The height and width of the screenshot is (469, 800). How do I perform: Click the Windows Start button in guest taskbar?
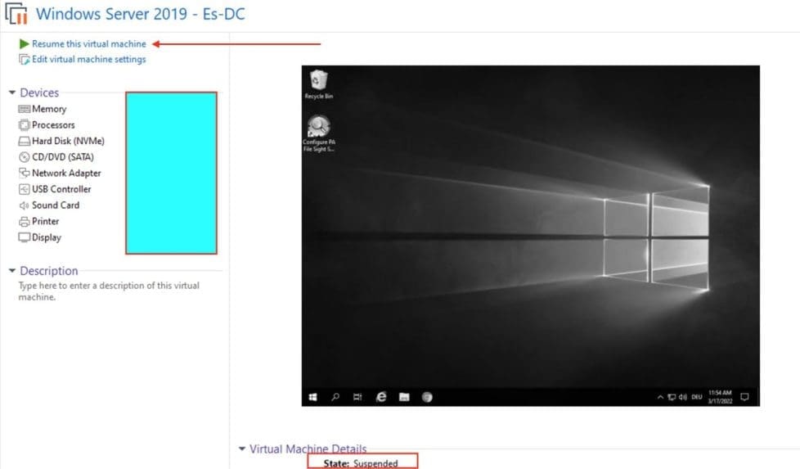(x=312, y=397)
